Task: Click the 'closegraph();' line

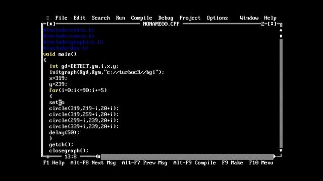Action: 69,151
